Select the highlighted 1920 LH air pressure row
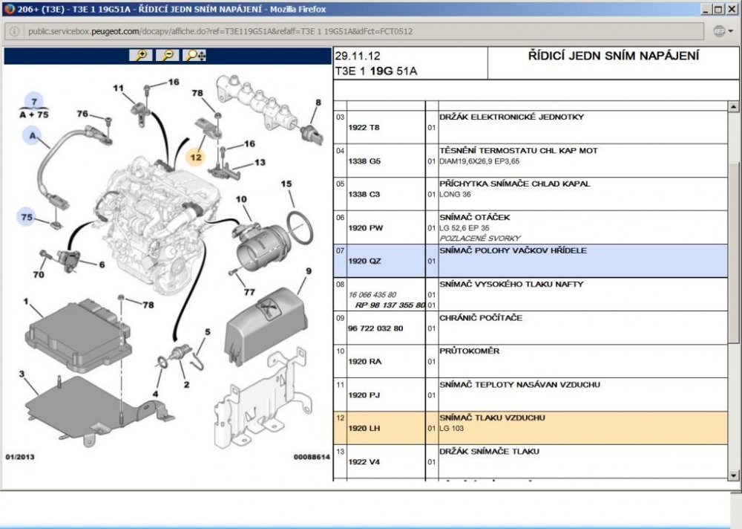 pos(531,428)
